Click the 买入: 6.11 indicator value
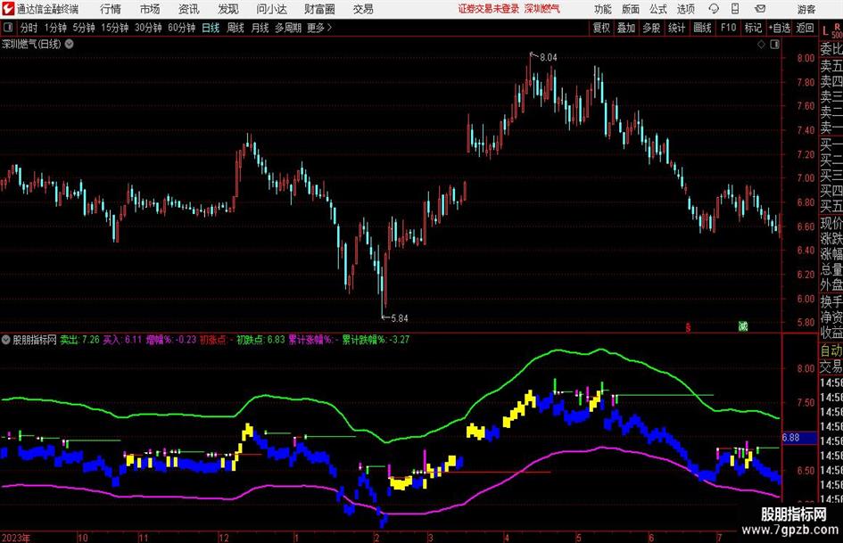Image resolution: width=843 pixels, height=543 pixels. pos(122,340)
